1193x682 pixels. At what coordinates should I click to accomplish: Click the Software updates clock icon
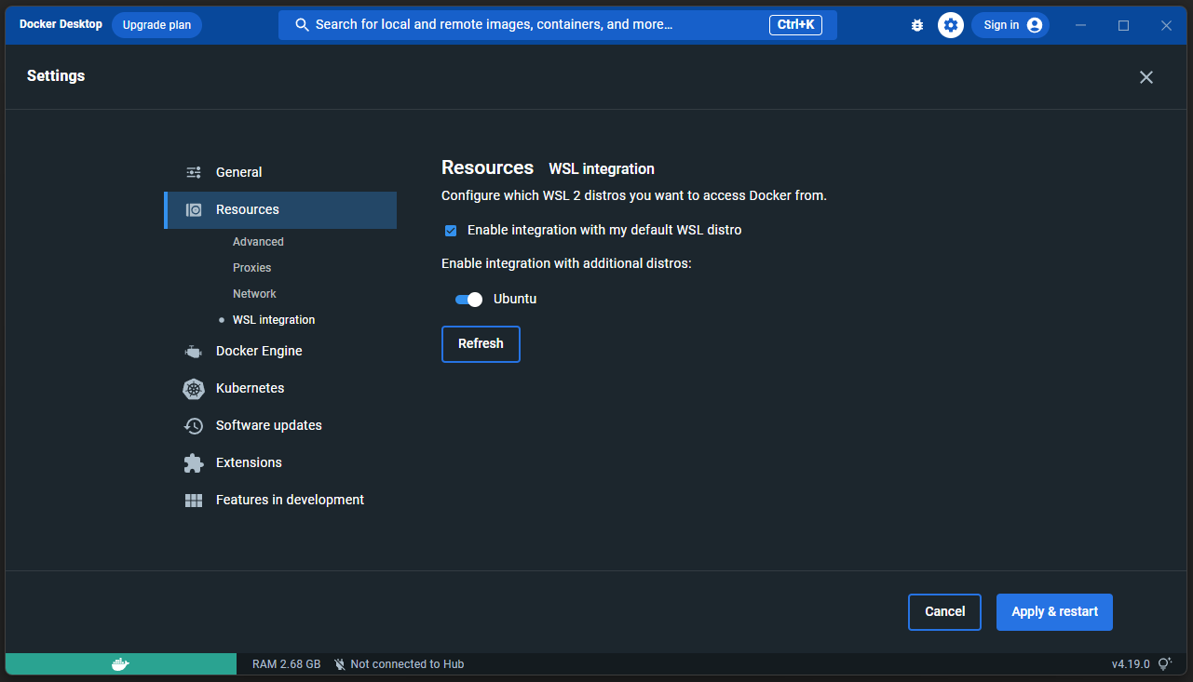point(194,426)
